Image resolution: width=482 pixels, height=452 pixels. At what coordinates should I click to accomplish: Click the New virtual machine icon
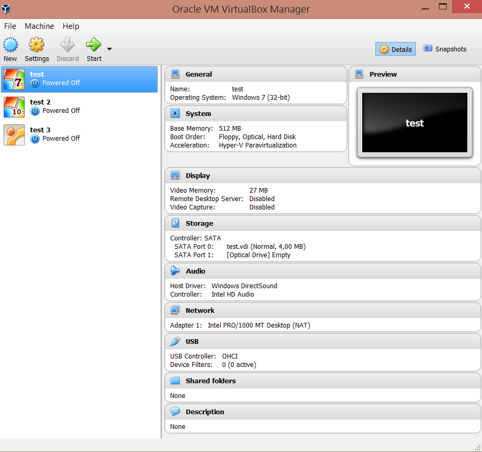coord(11,45)
